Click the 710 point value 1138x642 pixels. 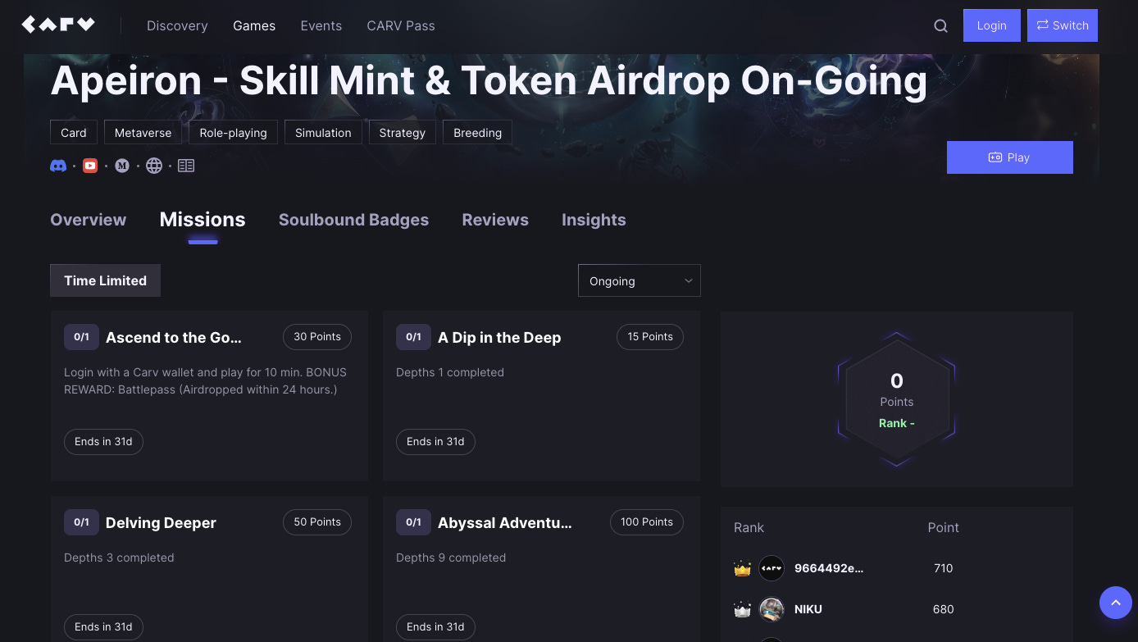click(x=944, y=568)
